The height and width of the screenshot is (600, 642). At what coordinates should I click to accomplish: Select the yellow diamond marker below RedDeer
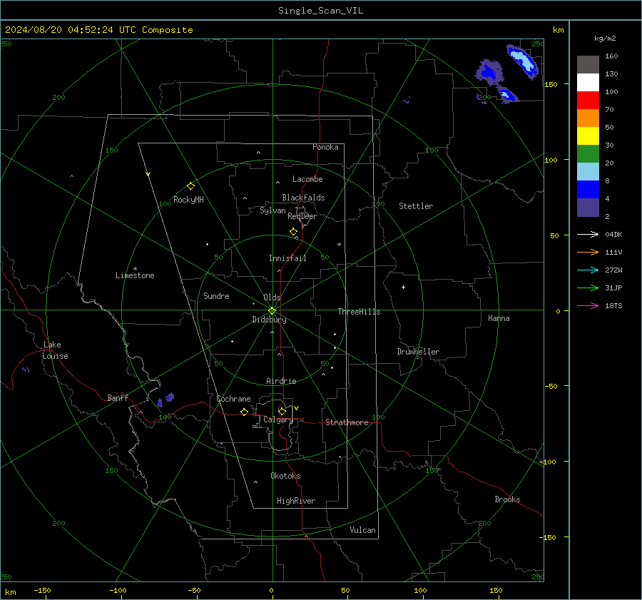tap(294, 232)
